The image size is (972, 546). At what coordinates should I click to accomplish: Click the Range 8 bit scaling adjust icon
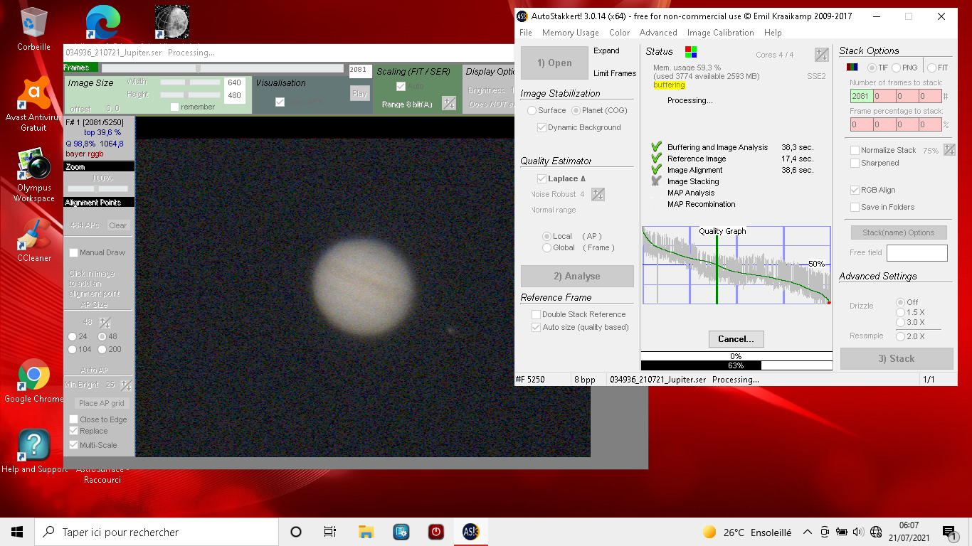tap(448, 104)
